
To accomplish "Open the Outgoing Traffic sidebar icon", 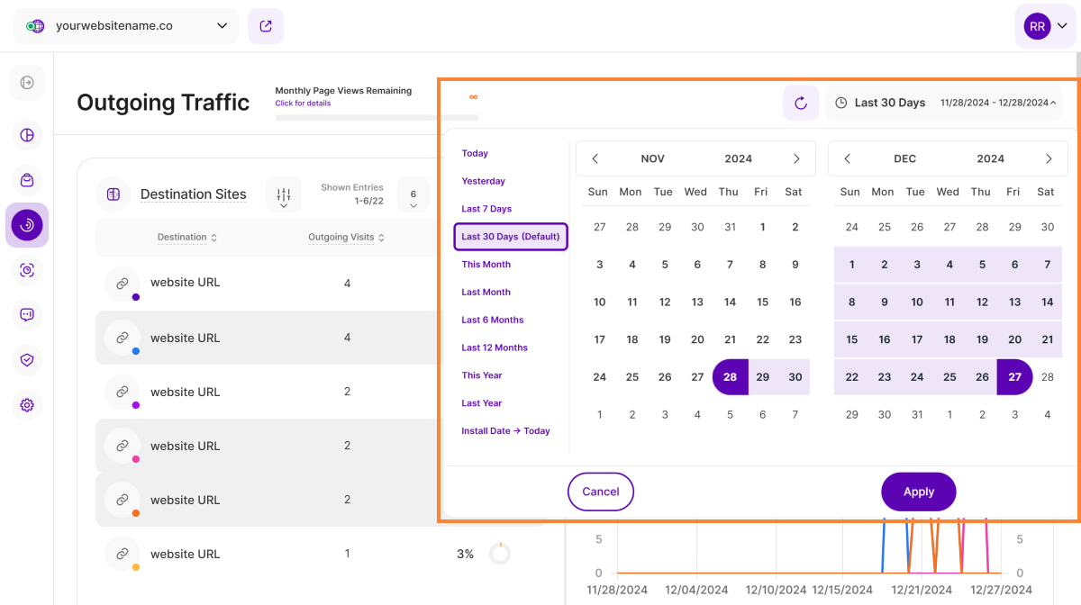I will 27,225.
